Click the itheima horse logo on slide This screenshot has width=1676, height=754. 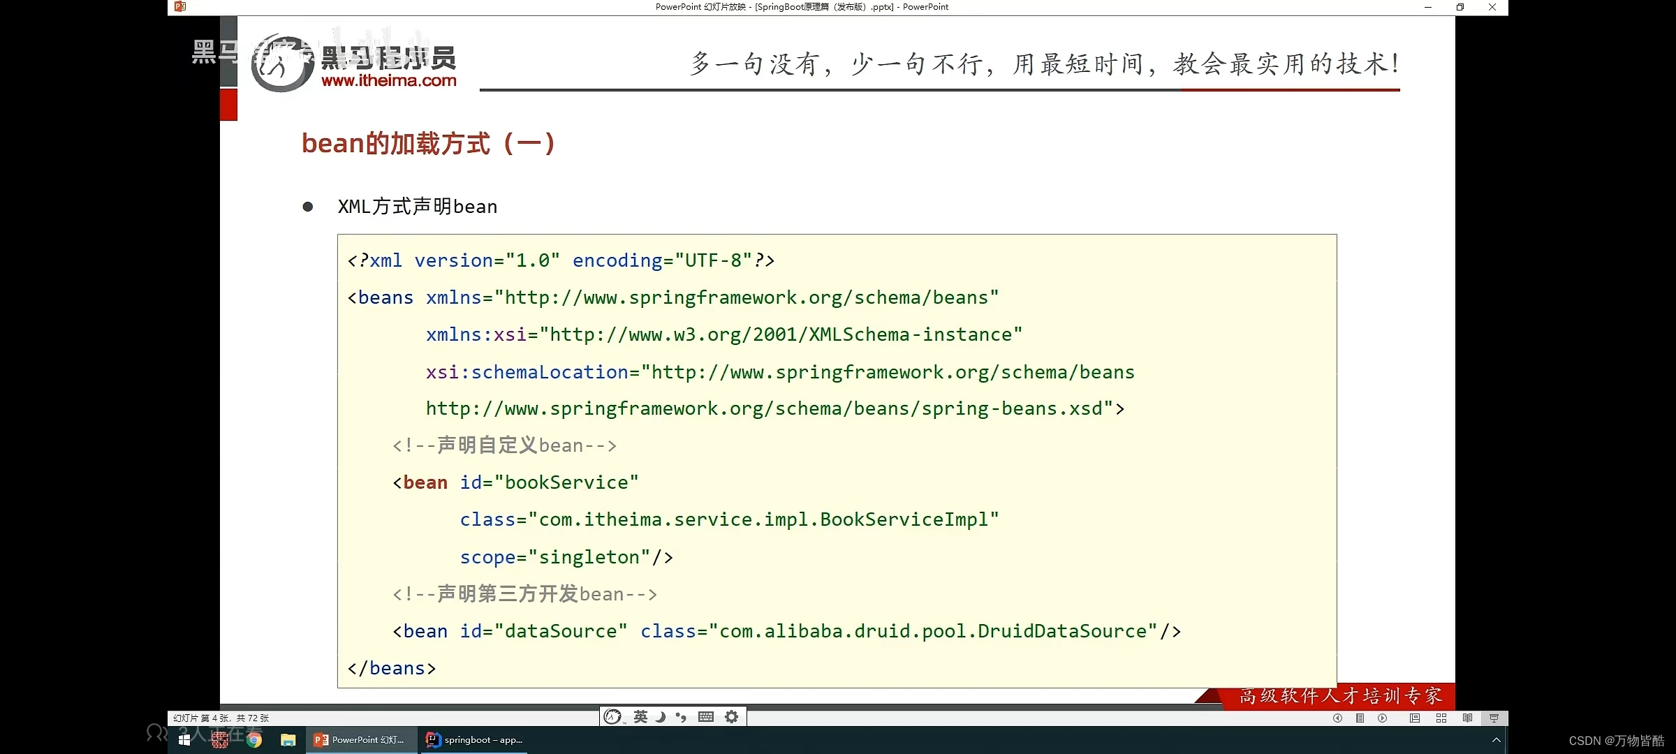[282, 63]
